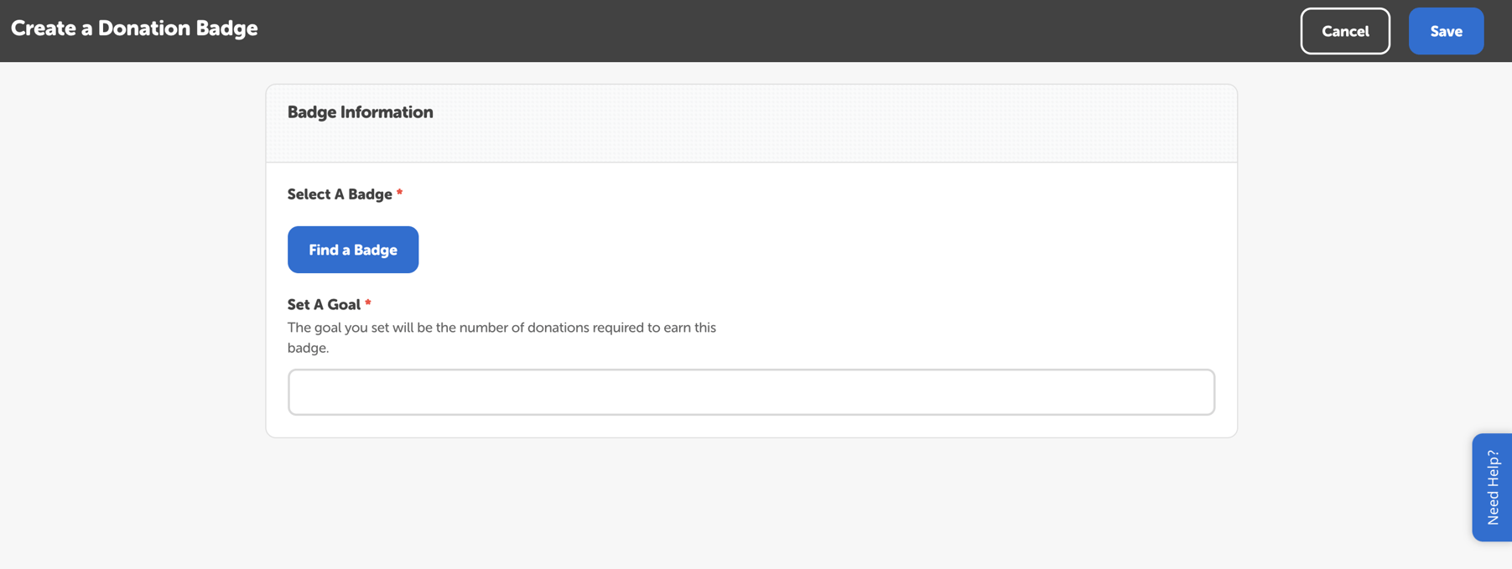
Task: Click the word "Information" in the card heading
Action: [387, 112]
